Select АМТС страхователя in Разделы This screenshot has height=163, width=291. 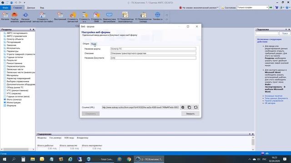(x=17, y=36)
